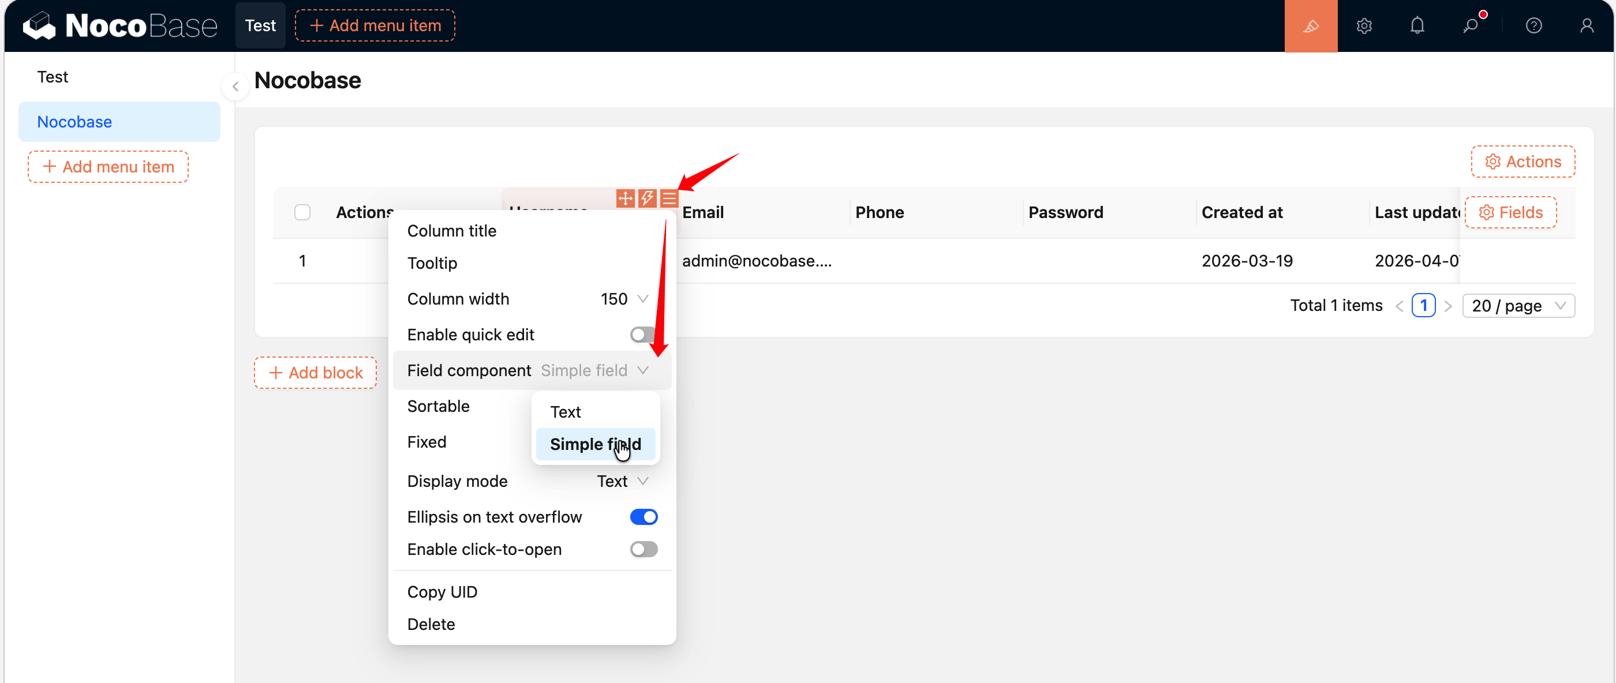Expand Column width 150 dropdown

[623, 299]
